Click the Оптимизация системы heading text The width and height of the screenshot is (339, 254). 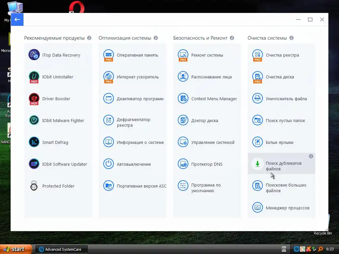coord(125,38)
